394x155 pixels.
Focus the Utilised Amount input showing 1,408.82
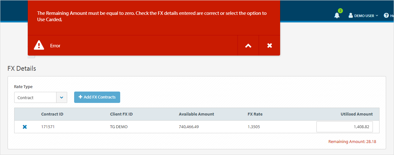344,127
